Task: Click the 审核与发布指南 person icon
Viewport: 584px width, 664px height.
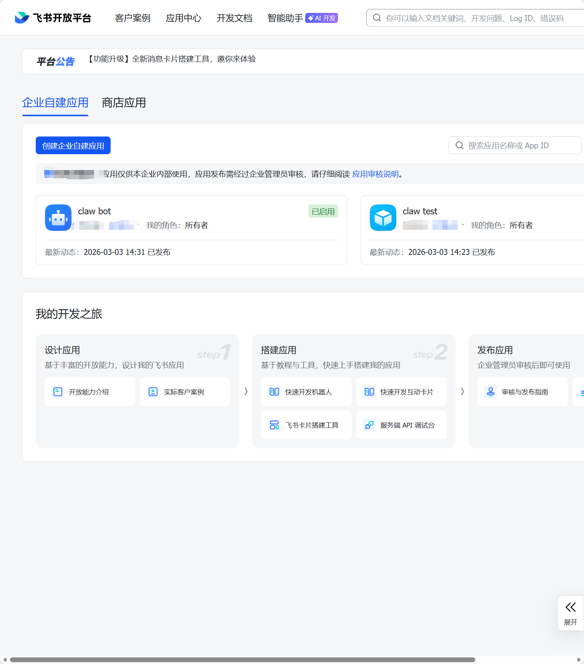Action: coord(491,392)
